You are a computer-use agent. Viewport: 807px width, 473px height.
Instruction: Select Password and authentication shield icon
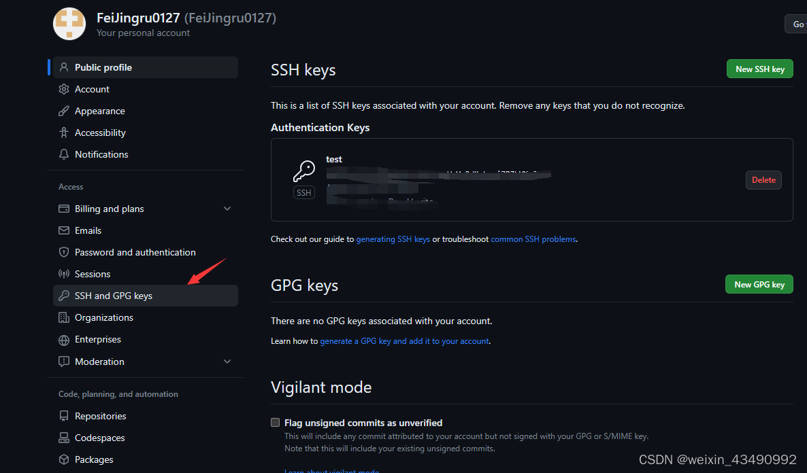[63, 252]
